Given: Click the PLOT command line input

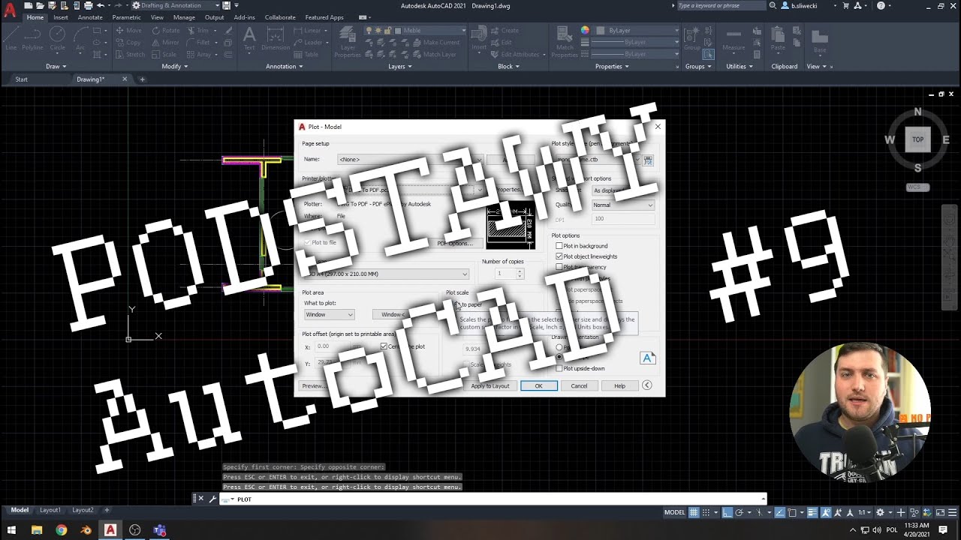Looking at the screenshot, I should pos(493,499).
